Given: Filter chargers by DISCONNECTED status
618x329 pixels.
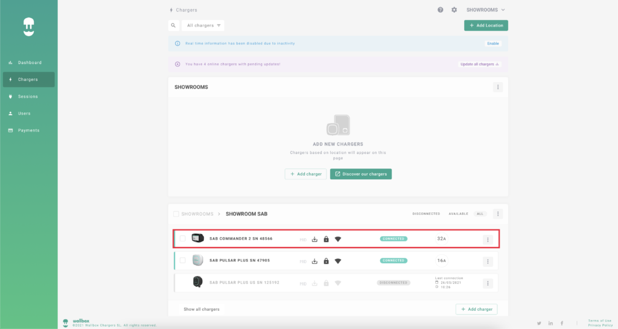Looking at the screenshot, I should pos(426,214).
